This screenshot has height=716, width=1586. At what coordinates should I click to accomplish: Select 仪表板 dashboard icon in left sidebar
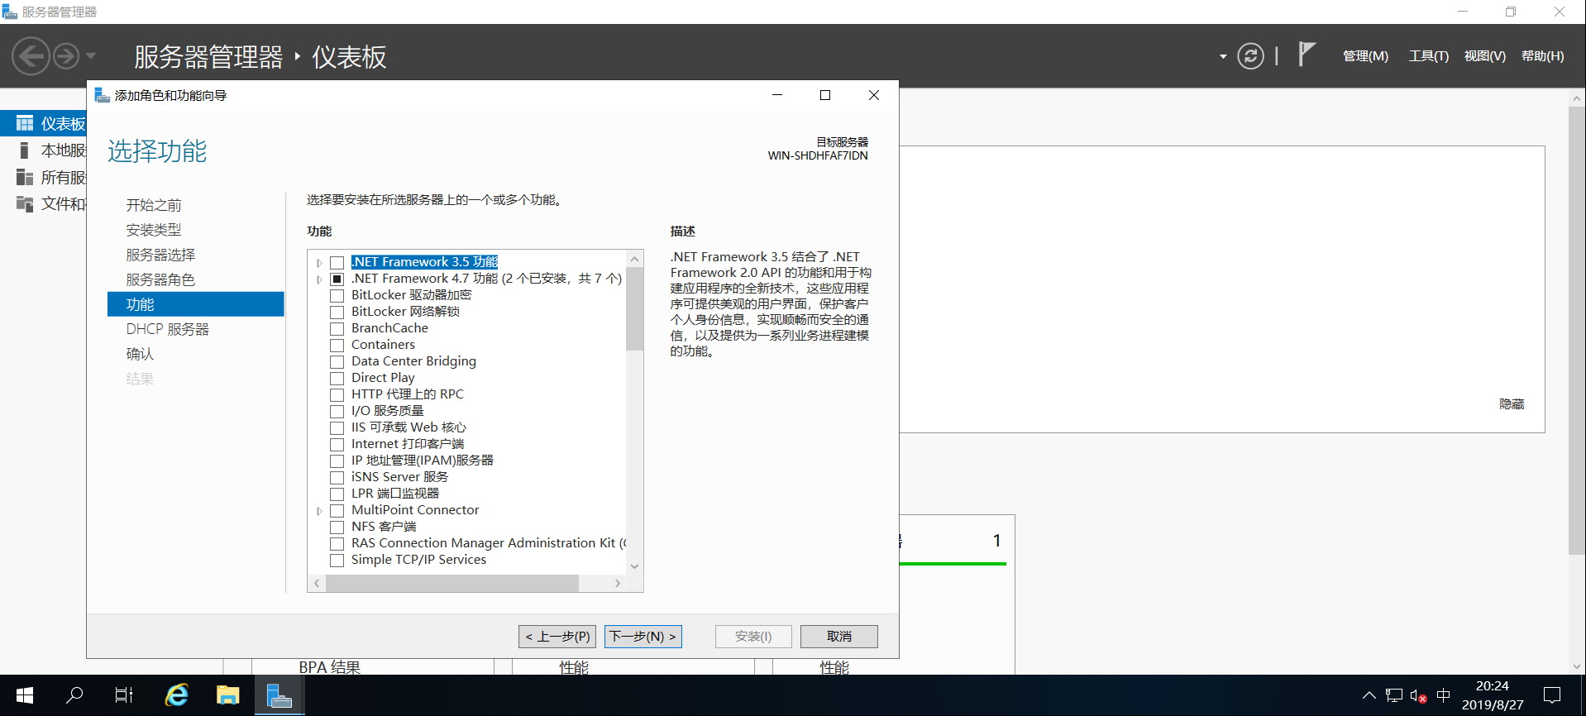pos(25,124)
